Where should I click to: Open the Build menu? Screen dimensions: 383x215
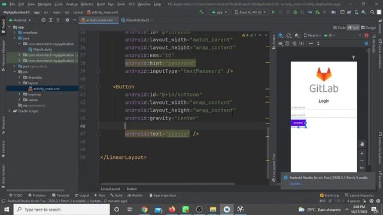coord(101,4)
